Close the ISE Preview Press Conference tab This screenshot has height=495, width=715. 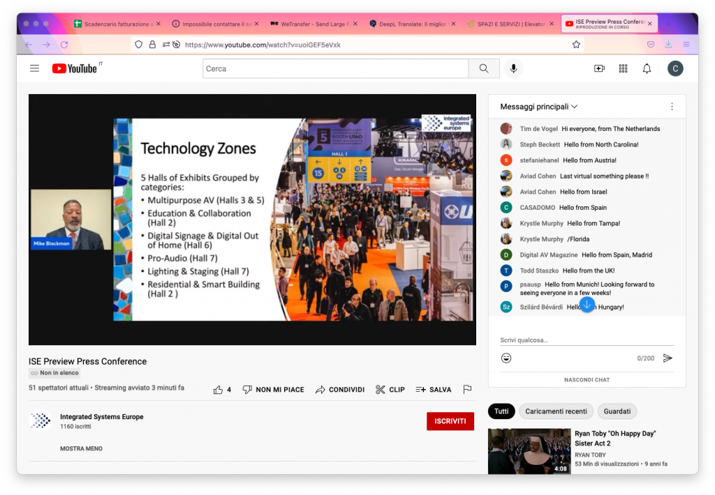pos(650,24)
